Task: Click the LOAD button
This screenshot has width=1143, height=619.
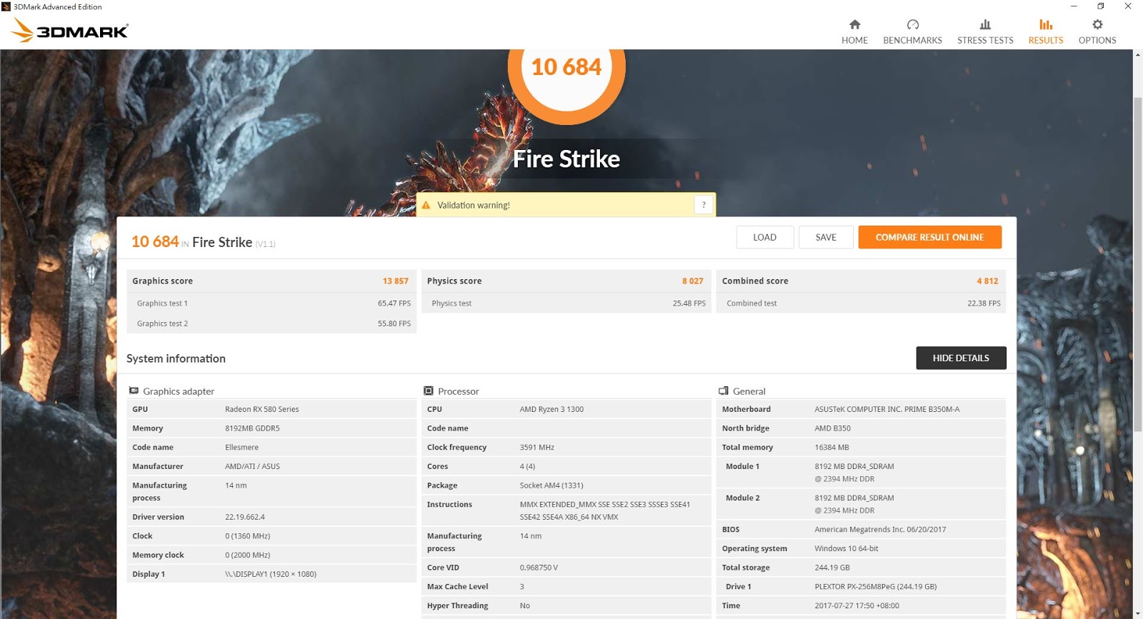Action: pos(764,237)
